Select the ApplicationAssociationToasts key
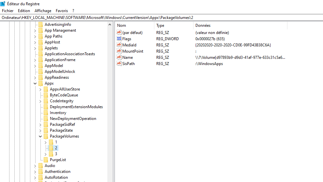 [x=69, y=54]
